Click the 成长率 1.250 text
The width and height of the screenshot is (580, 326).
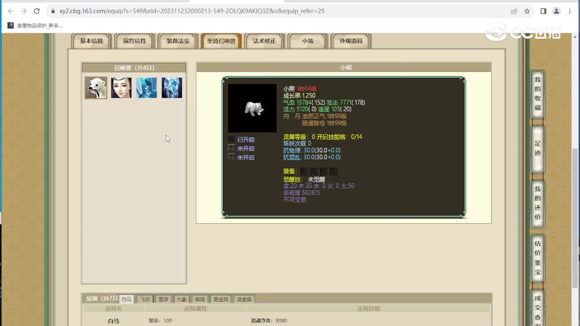(x=299, y=96)
